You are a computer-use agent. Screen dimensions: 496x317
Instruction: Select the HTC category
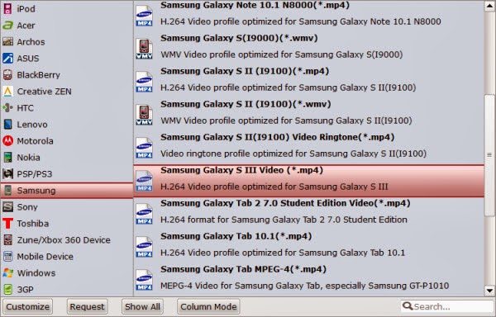click(66, 107)
